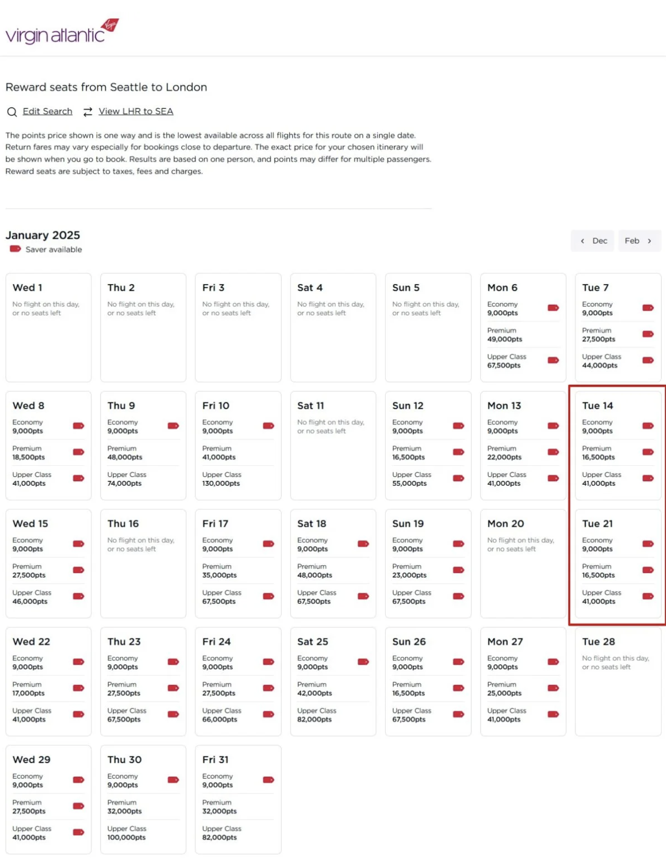The image size is (666, 861).
Task: Click the Upper Class saver tag on Mon 6
Action: coord(553,360)
